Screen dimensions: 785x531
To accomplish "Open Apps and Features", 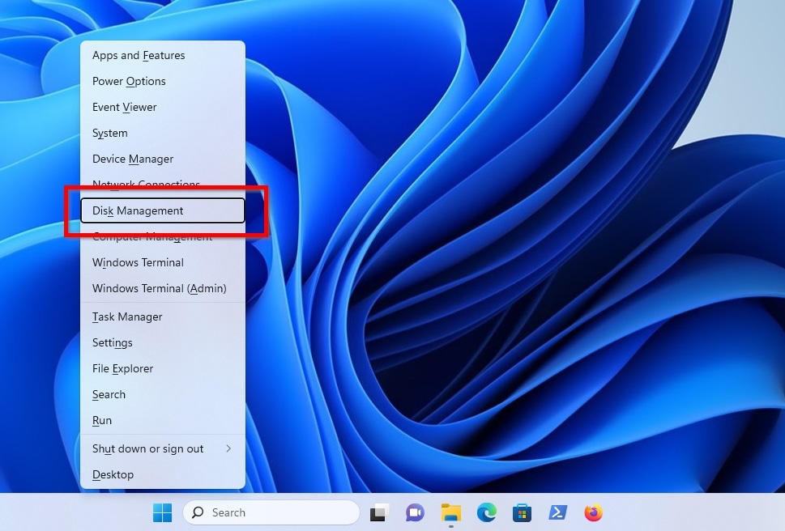I will [x=139, y=55].
